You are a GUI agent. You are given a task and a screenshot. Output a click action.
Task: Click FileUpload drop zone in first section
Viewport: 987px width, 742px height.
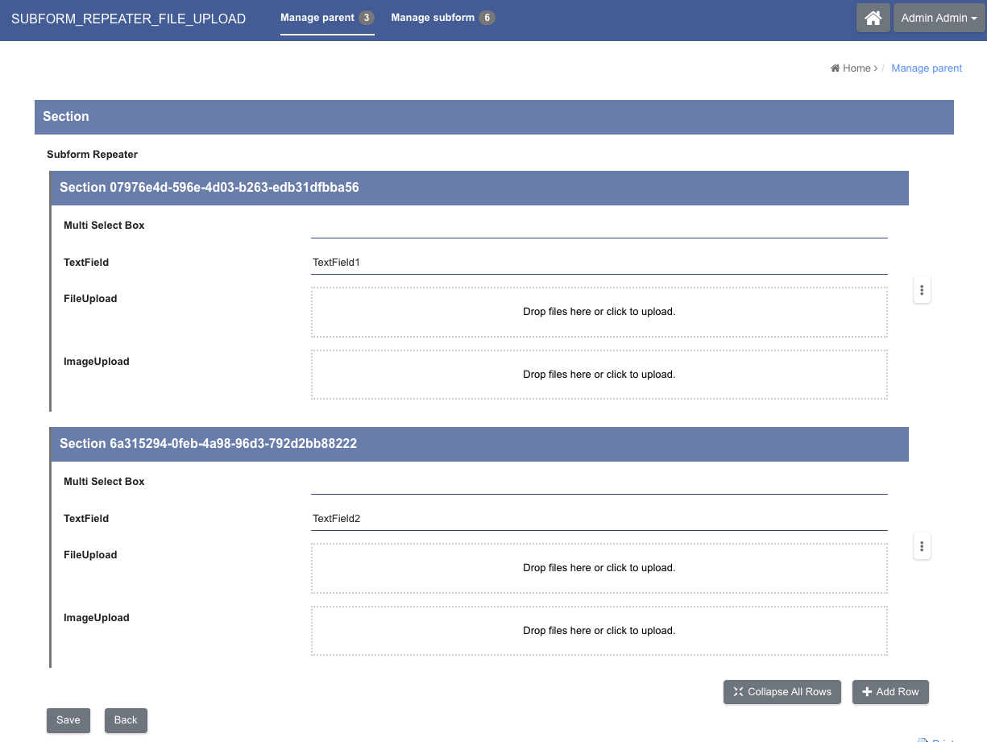point(599,312)
